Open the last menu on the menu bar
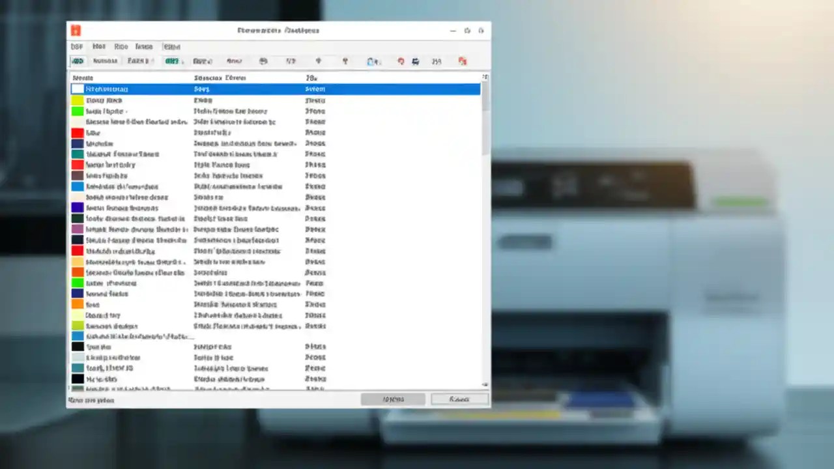The height and width of the screenshot is (469, 834). pyautogui.click(x=171, y=46)
